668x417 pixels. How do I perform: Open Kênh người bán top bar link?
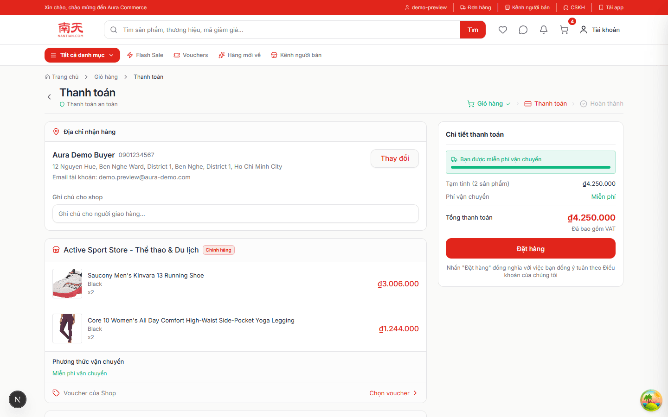point(527,7)
